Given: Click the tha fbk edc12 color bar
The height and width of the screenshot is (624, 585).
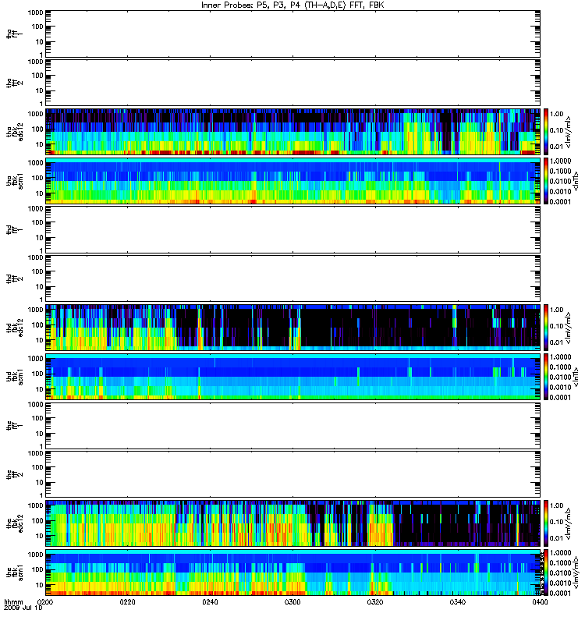Looking at the screenshot, I should [546, 131].
